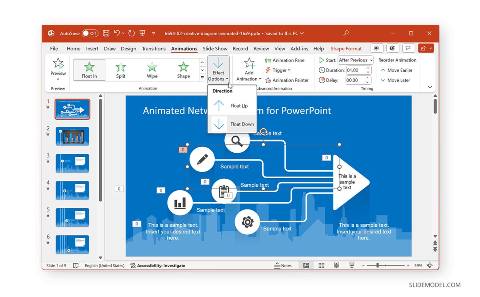Click Add Animation button
Image resolution: width=480 pixels, height=297 pixels.
(249, 70)
